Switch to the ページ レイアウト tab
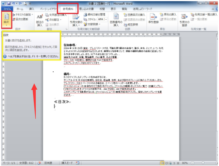The image size is (219, 166). click(48, 9)
